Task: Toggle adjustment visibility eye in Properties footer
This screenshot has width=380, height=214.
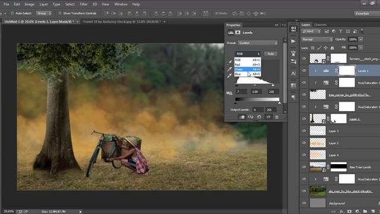Action: pyautogui.click(x=268, y=117)
